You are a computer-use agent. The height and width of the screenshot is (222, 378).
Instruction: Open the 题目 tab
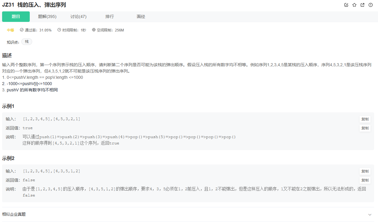[x=16, y=17]
